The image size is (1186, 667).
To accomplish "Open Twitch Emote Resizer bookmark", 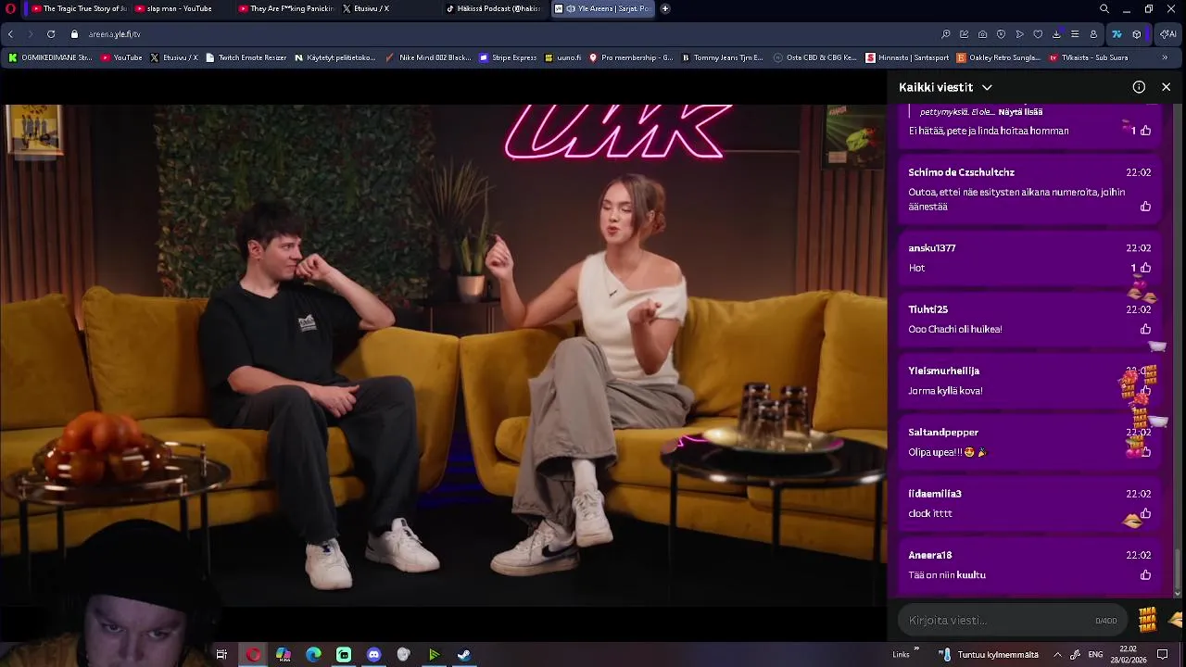I will tap(246, 57).
